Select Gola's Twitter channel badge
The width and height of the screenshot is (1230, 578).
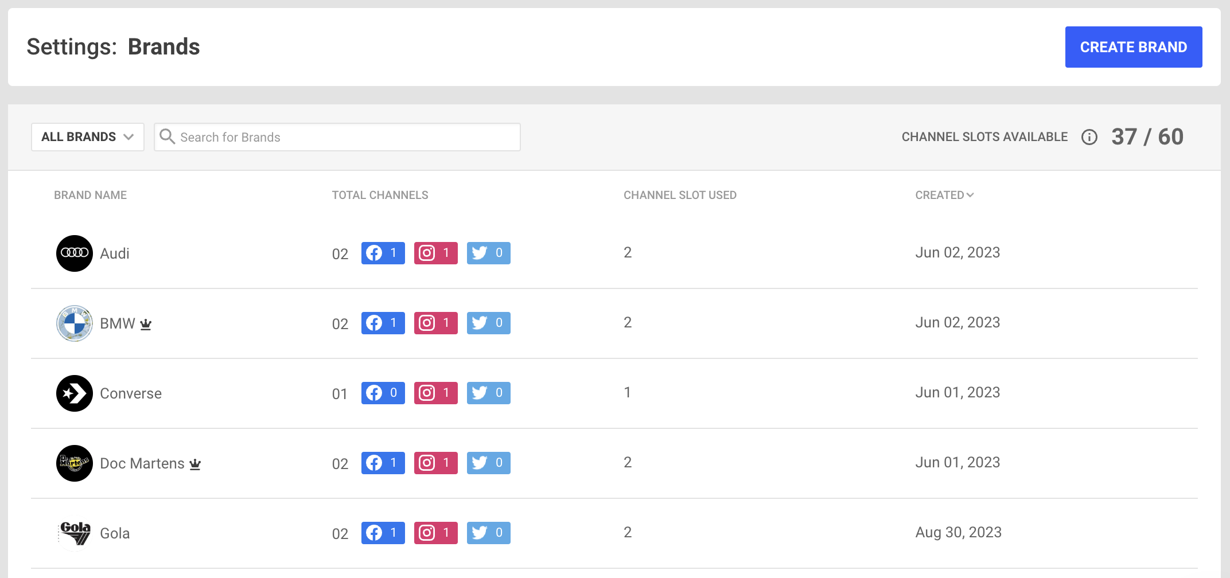pyautogui.click(x=489, y=533)
